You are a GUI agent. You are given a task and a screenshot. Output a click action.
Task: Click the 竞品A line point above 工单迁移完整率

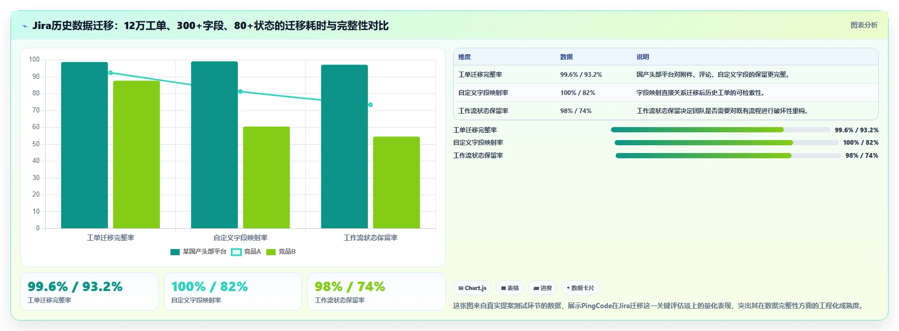(x=111, y=73)
